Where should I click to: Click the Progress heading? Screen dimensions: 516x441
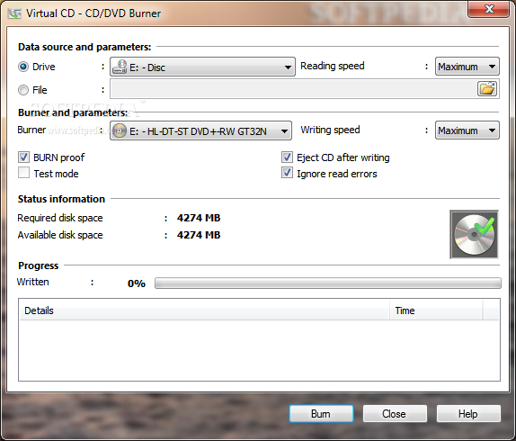[38, 265]
